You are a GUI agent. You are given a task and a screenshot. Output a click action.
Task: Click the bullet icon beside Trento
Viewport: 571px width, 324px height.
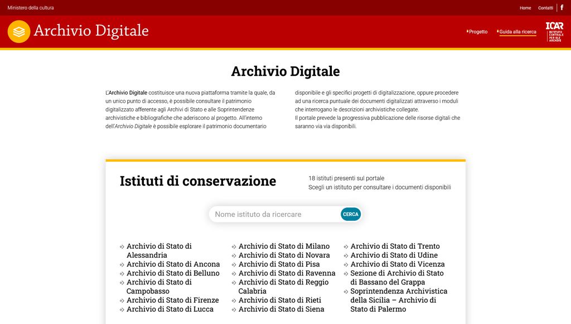tap(346, 247)
